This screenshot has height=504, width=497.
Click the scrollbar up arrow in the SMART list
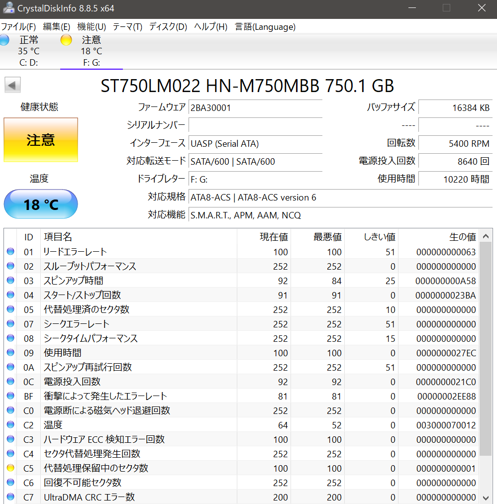[486, 236]
